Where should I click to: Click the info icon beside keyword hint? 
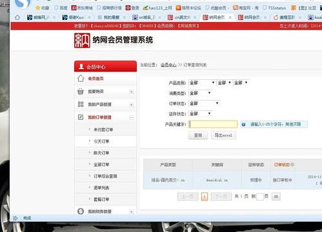coord(243,124)
